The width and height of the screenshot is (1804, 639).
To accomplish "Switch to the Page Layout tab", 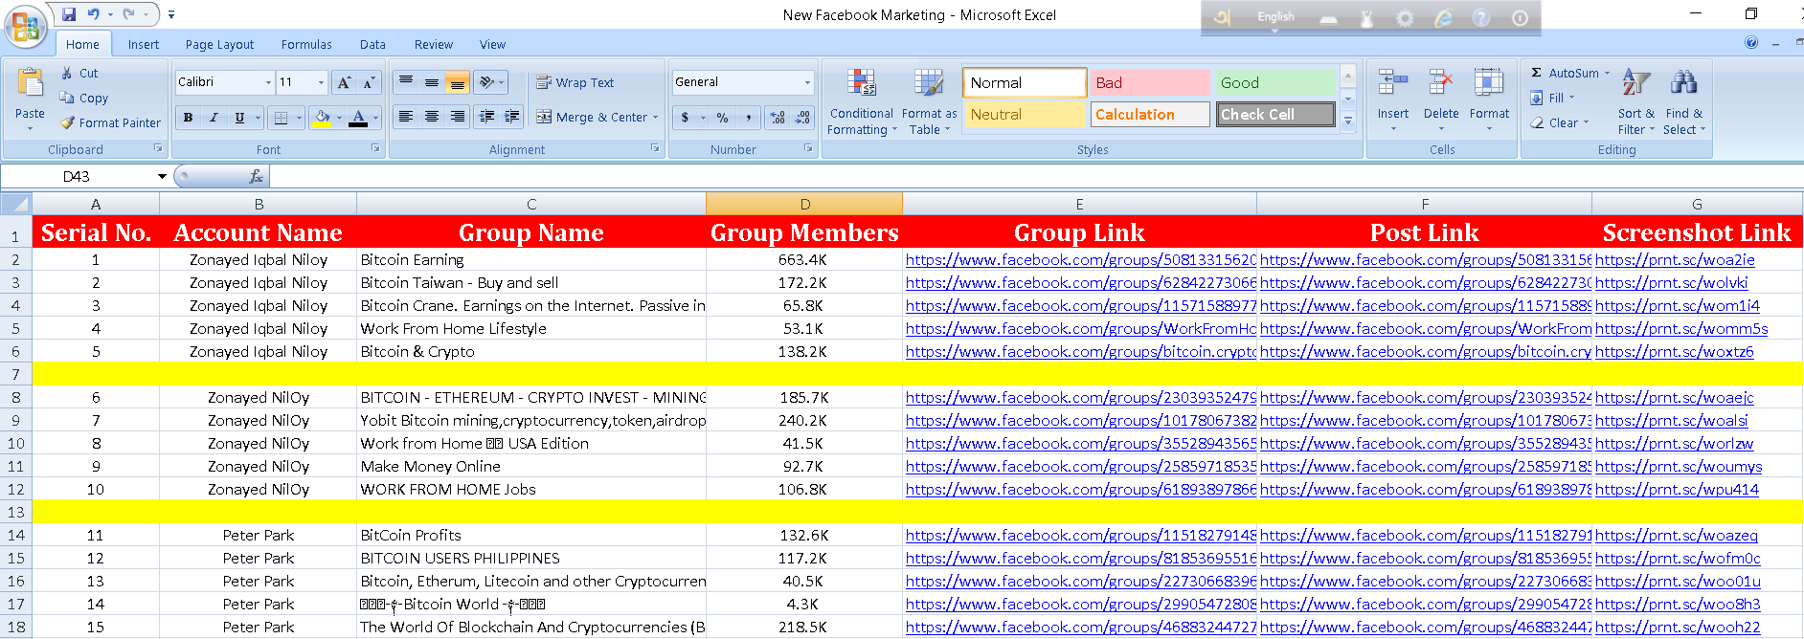I will click(x=219, y=44).
